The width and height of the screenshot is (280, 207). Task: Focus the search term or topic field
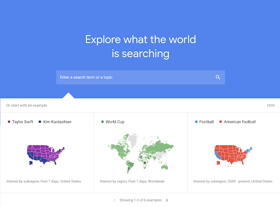point(141,78)
